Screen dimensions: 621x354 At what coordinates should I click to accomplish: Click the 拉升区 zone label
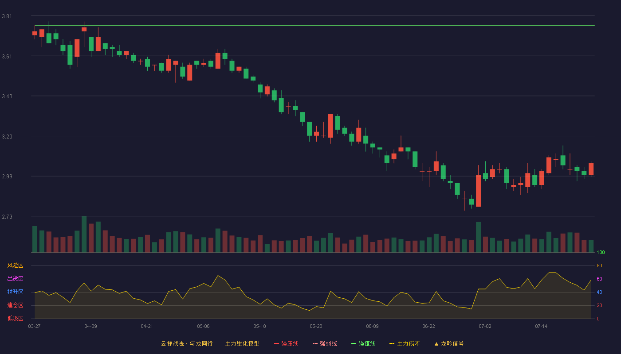(x=15, y=292)
